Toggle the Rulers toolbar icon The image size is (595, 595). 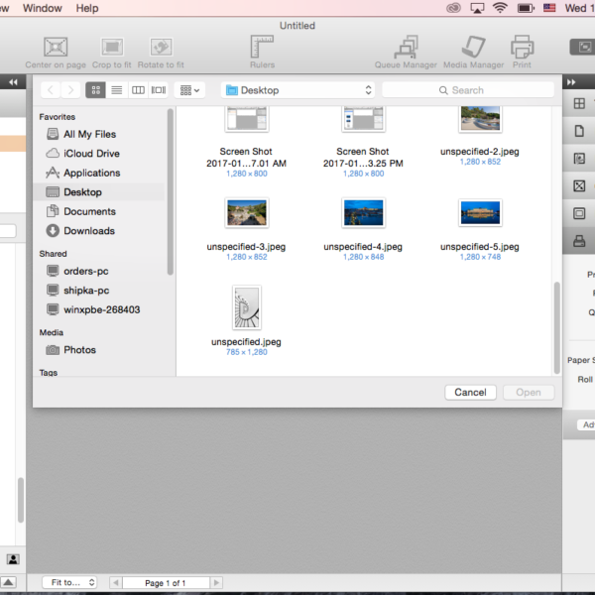coord(262,48)
